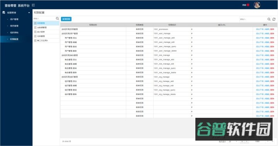278x146 pixels.
Task: Click 添加下级 for 1301_user_manage_delete row
Action: (x=260, y=51)
